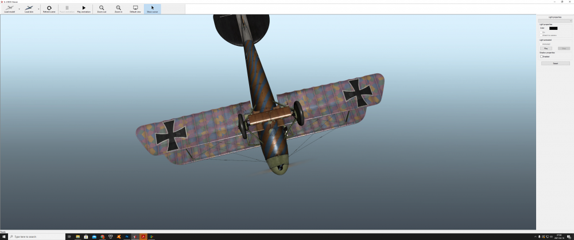Click the Type here to search box
The height and width of the screenshot is (240, 574).
tap(37, 237)
